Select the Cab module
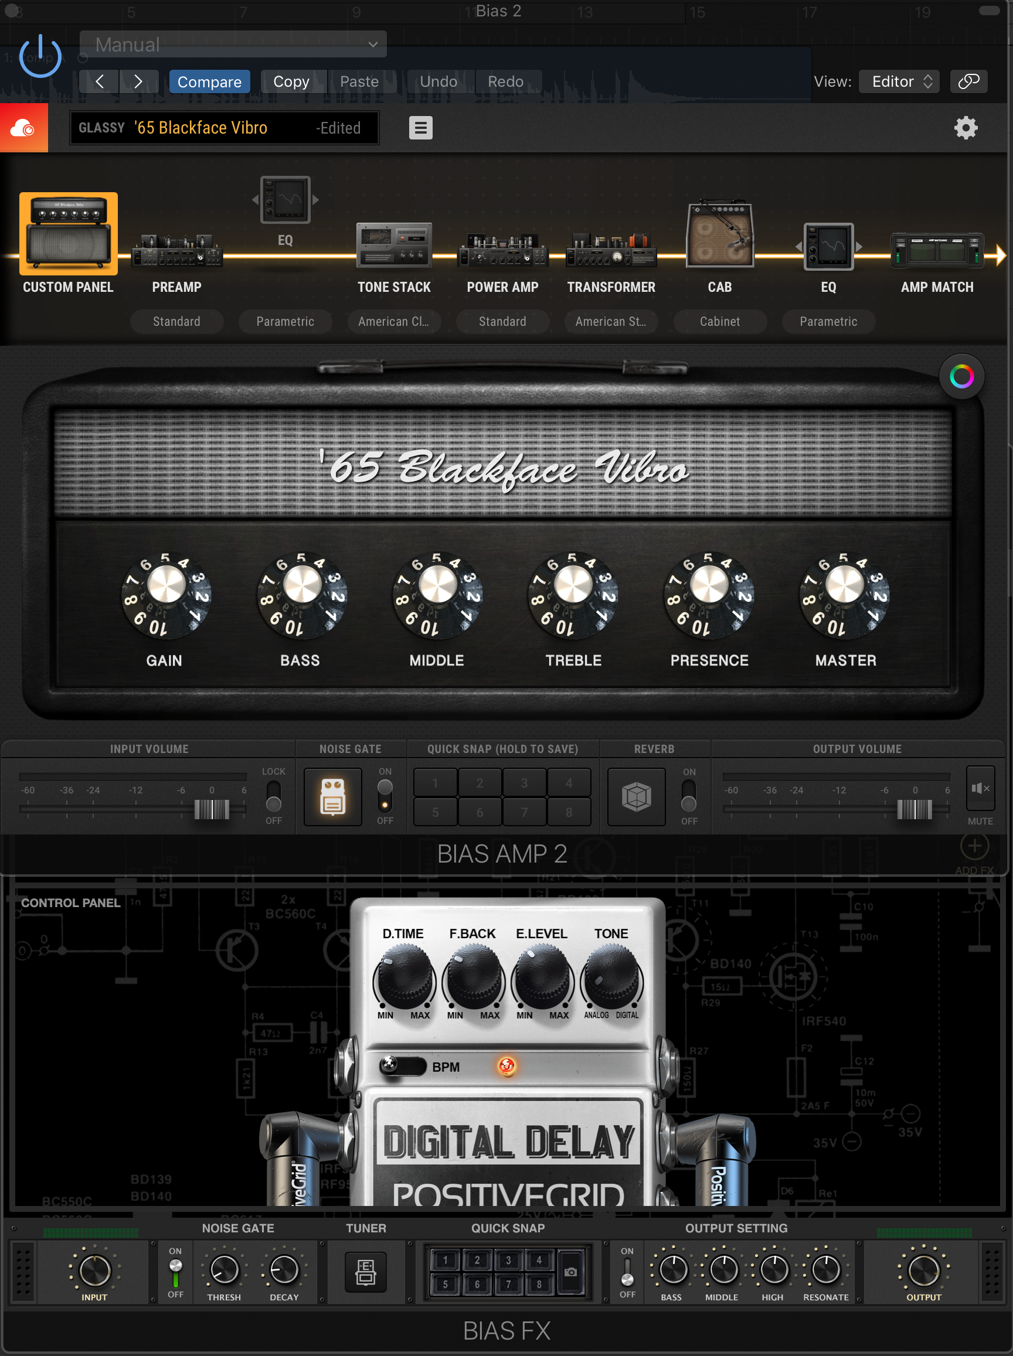The width and height of the screenshot is (1013, 1356). click(720, 234)
